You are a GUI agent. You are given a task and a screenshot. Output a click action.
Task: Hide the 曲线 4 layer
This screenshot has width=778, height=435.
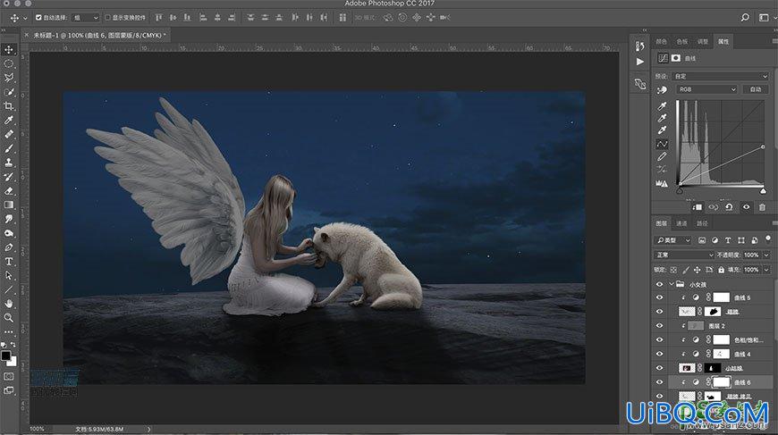tap(659, 354)
